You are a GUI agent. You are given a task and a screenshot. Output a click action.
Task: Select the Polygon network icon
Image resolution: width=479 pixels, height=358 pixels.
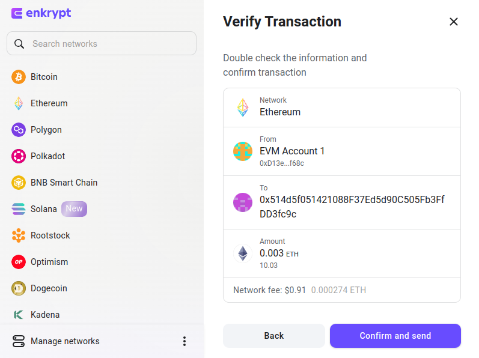19,130
